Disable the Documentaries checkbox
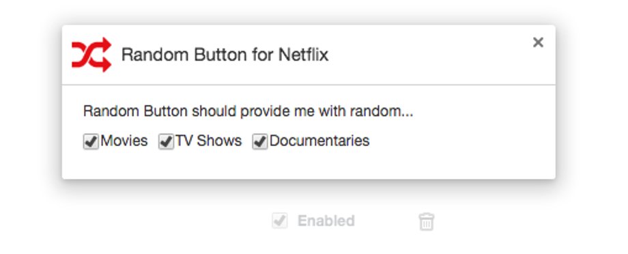This screenshot has height=254, width=628. point(260,141)
